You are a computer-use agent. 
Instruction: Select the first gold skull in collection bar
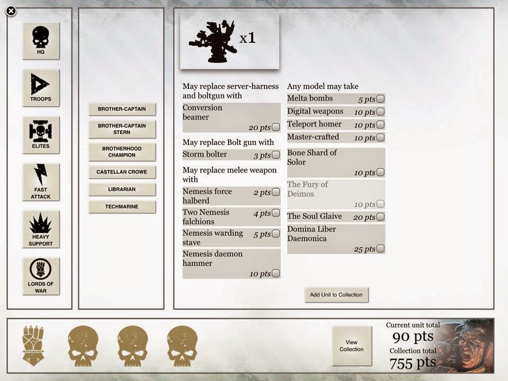(x=83, y=346)
